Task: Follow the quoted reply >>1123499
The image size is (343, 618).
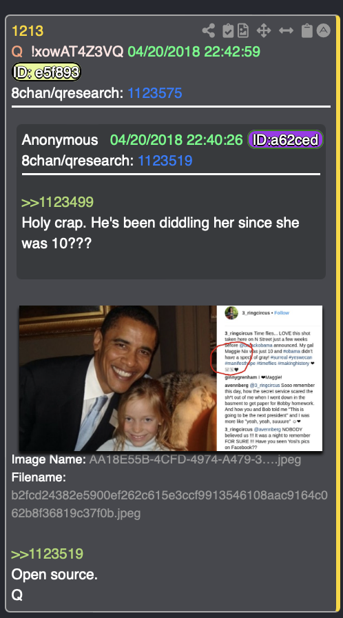Action: click(x=57, y=202)
